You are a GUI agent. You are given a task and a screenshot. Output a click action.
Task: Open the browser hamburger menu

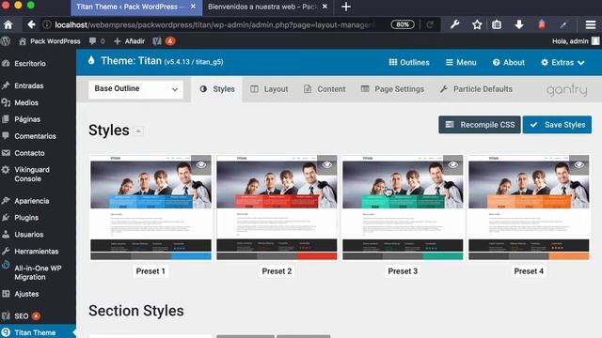(x=590, y=25)
